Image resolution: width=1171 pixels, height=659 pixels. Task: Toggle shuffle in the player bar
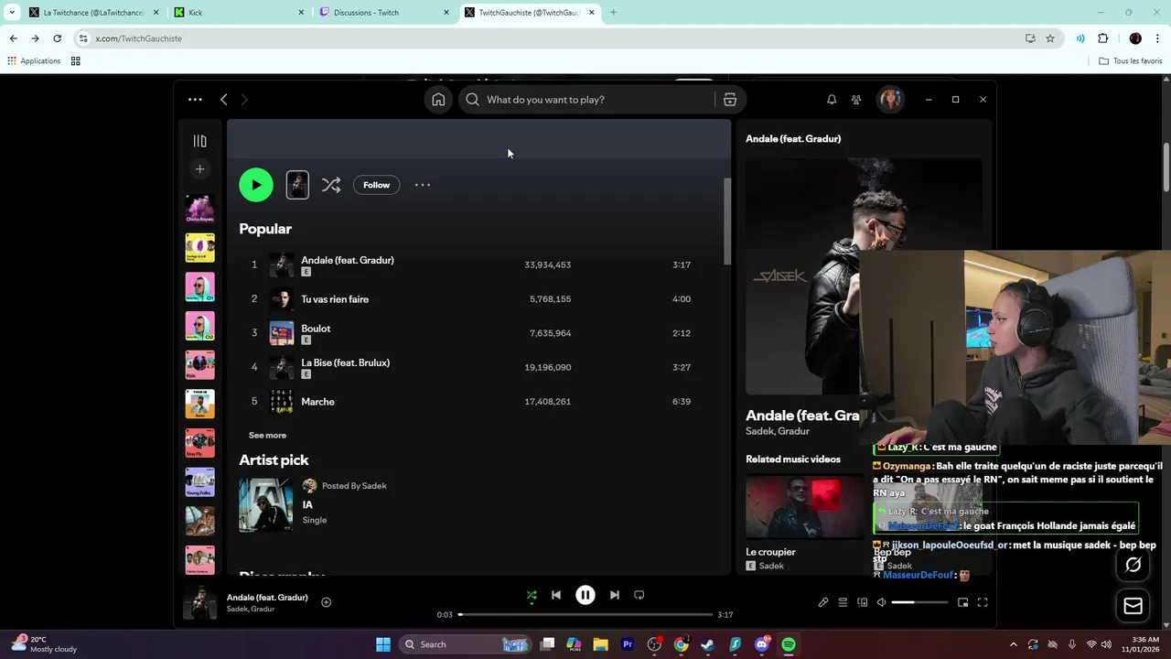532,595
